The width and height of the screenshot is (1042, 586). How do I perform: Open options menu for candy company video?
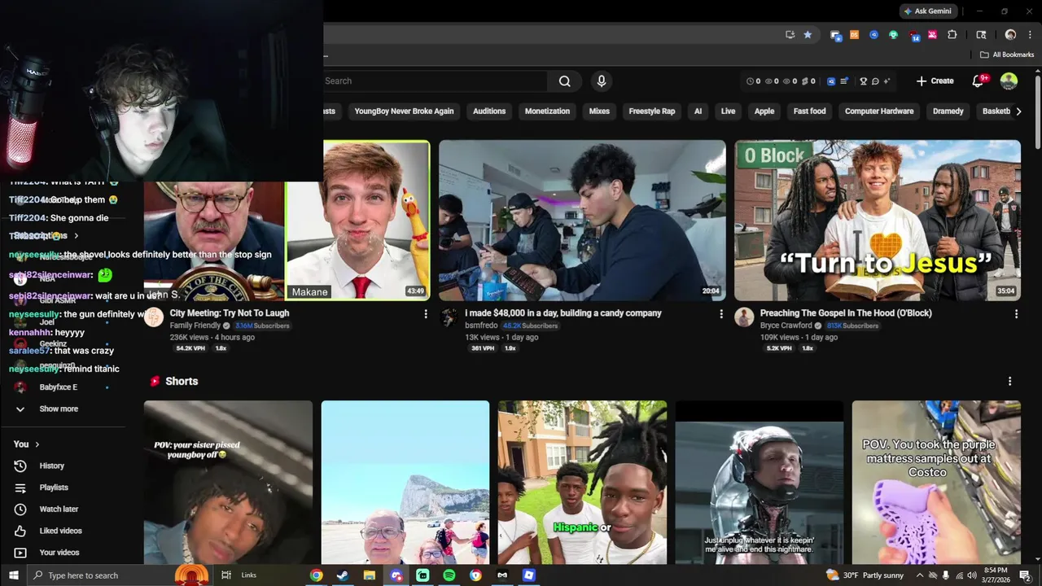(x=720, y=313)
